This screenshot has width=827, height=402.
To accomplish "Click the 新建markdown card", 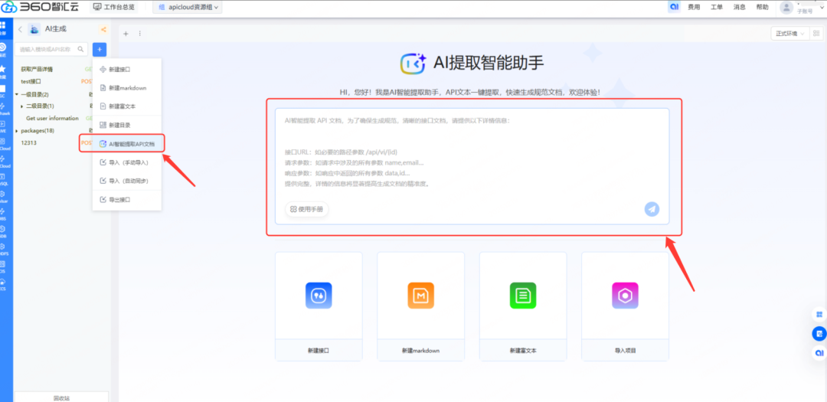I will click(421, 306).
